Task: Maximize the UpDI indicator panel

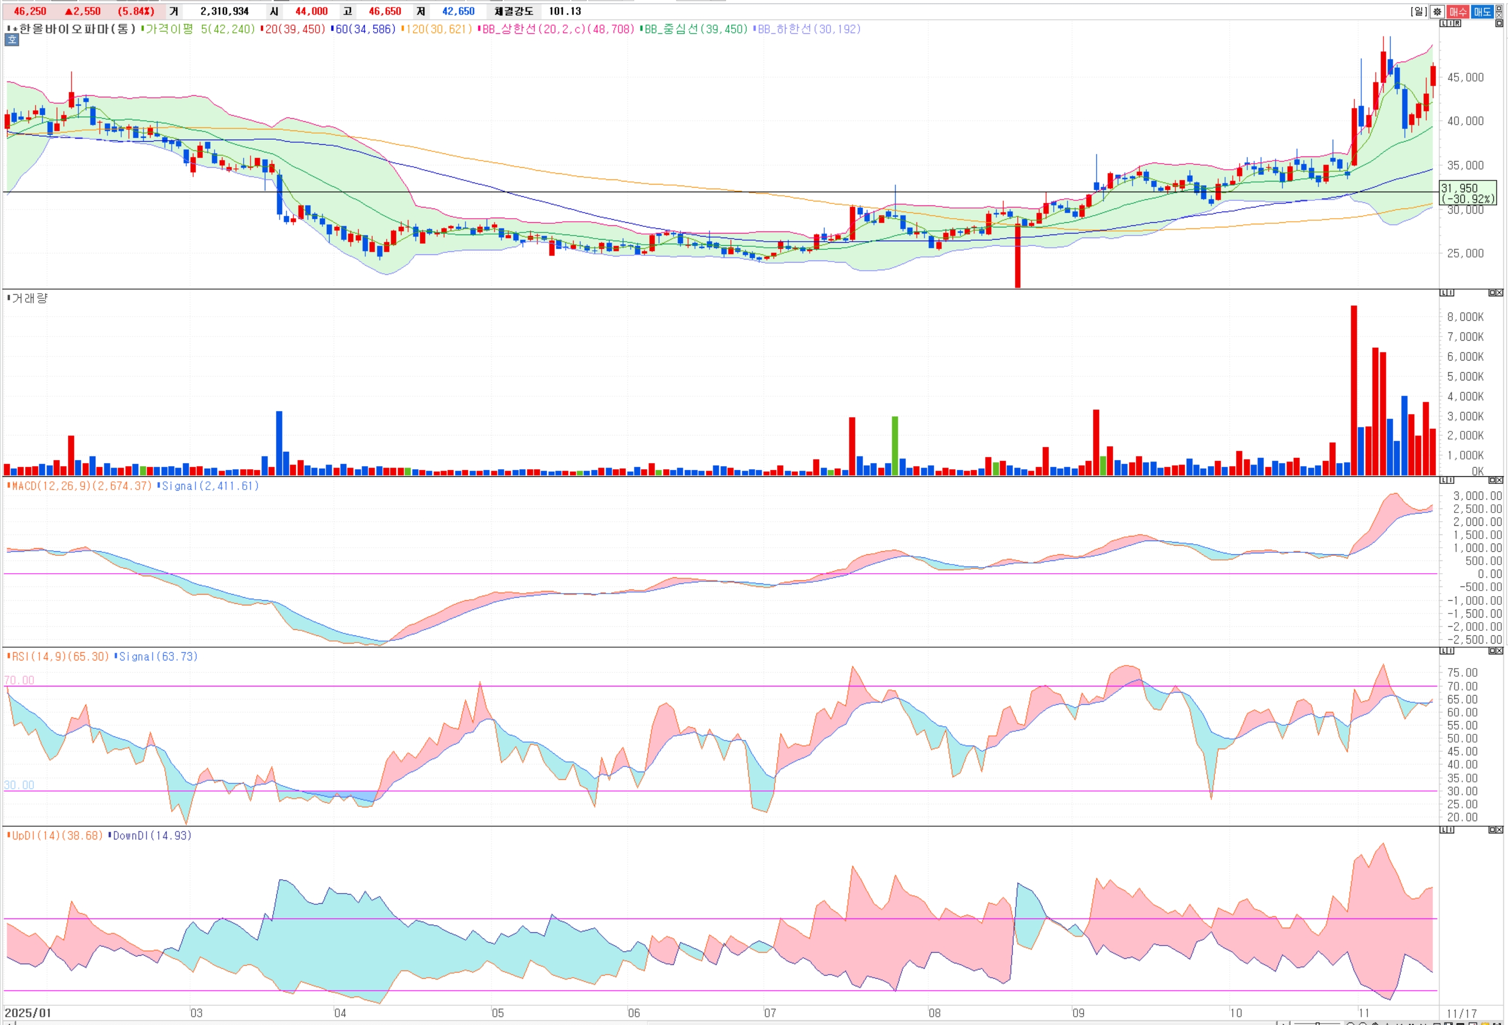Action: (x=1492, y=830)
